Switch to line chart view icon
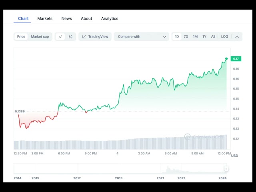 (60, 37)
